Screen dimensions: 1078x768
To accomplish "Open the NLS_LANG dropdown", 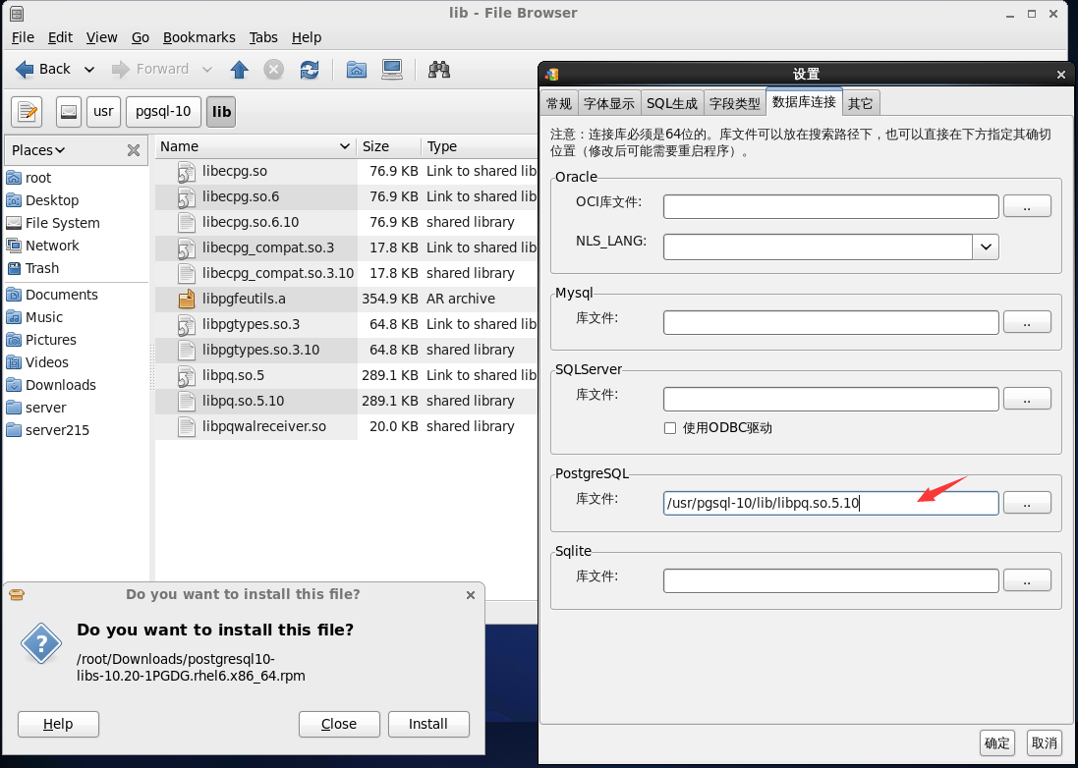I will coord(986,247).
